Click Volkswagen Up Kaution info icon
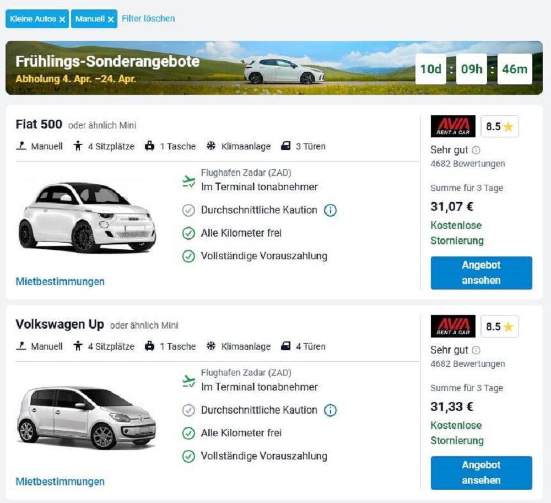 (330, 410)
